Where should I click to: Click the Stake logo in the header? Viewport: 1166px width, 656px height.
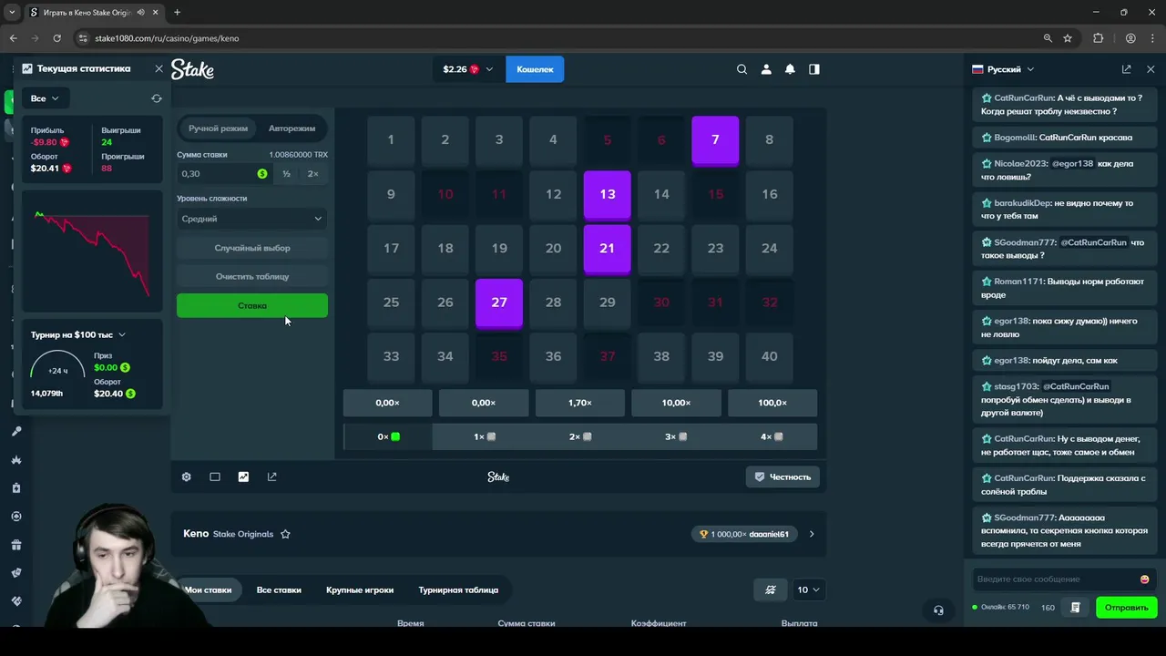click(192, 69)
